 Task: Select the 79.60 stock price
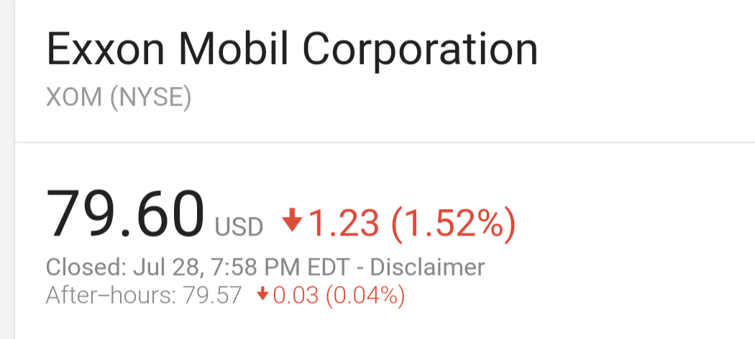(125, 214)
